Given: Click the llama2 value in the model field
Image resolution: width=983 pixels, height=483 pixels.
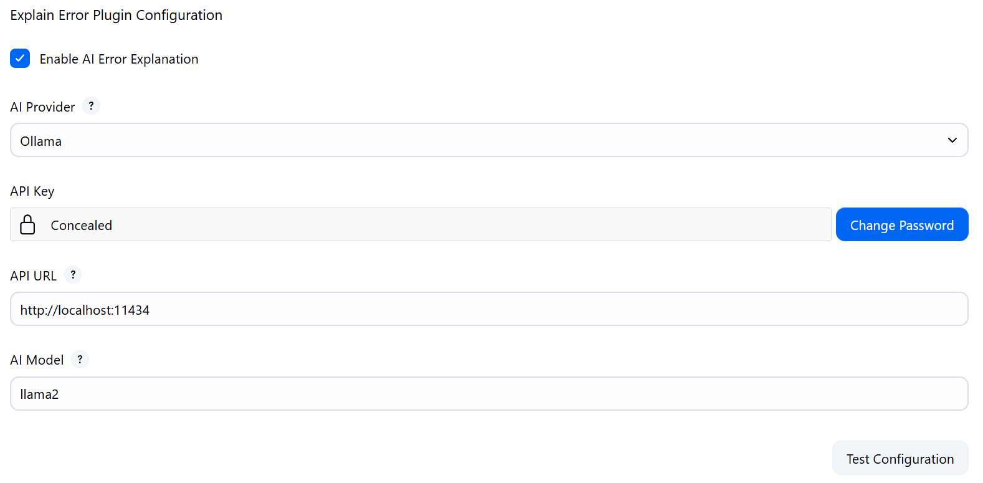Looking at the screenshot, I should click(x=39, y=394).
